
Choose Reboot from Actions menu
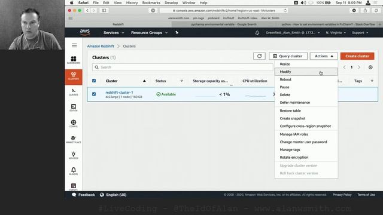pyautogui.click(x=306, y=79)
